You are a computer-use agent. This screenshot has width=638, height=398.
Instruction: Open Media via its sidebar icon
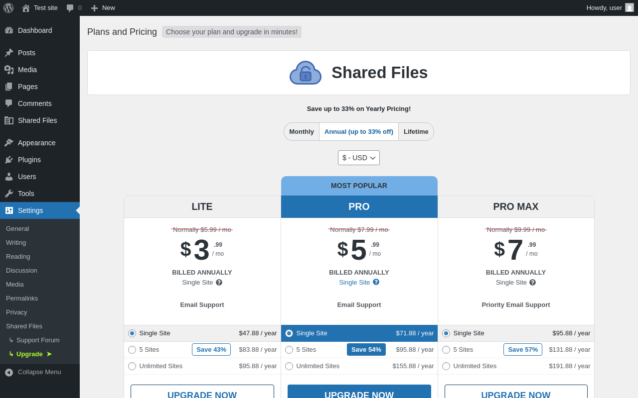(x=9, y=70)
